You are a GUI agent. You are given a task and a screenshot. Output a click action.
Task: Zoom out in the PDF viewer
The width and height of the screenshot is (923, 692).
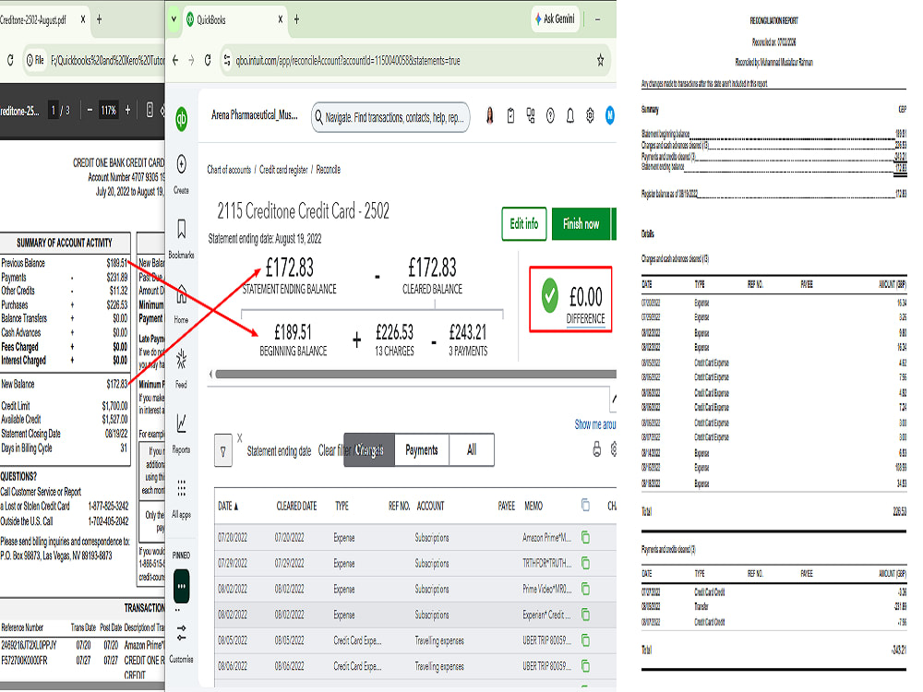90,110
